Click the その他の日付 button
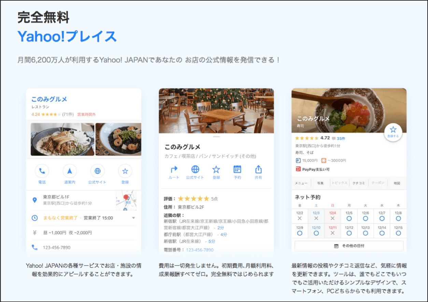 [x=349, y=246]
